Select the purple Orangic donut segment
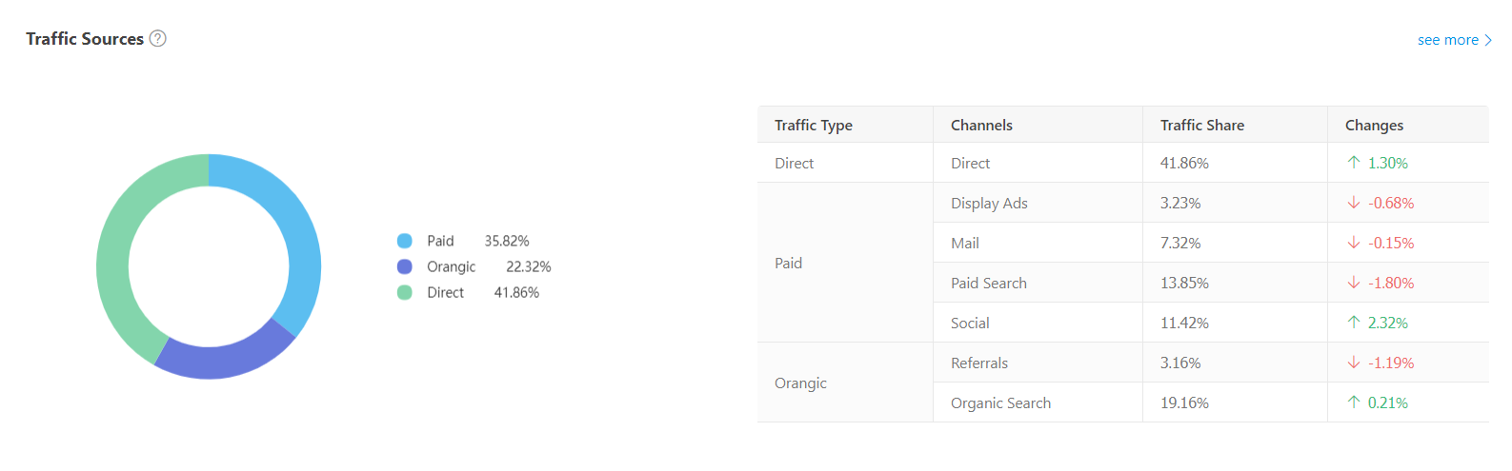This screenshot has height=471, width=1512. (224, 362)
